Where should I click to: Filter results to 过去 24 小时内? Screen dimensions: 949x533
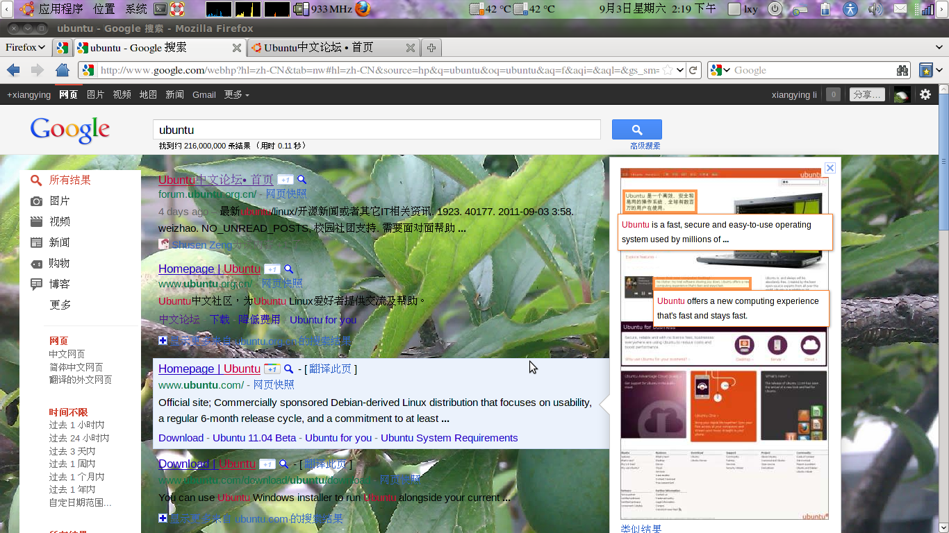click(79, 438)
